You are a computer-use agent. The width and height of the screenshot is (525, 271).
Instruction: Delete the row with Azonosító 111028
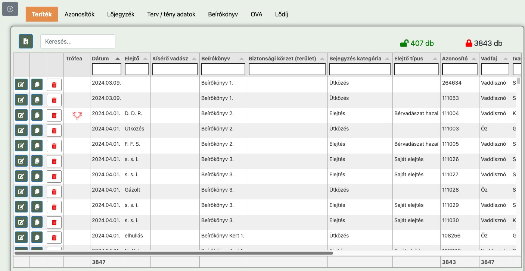coord(54,192)
